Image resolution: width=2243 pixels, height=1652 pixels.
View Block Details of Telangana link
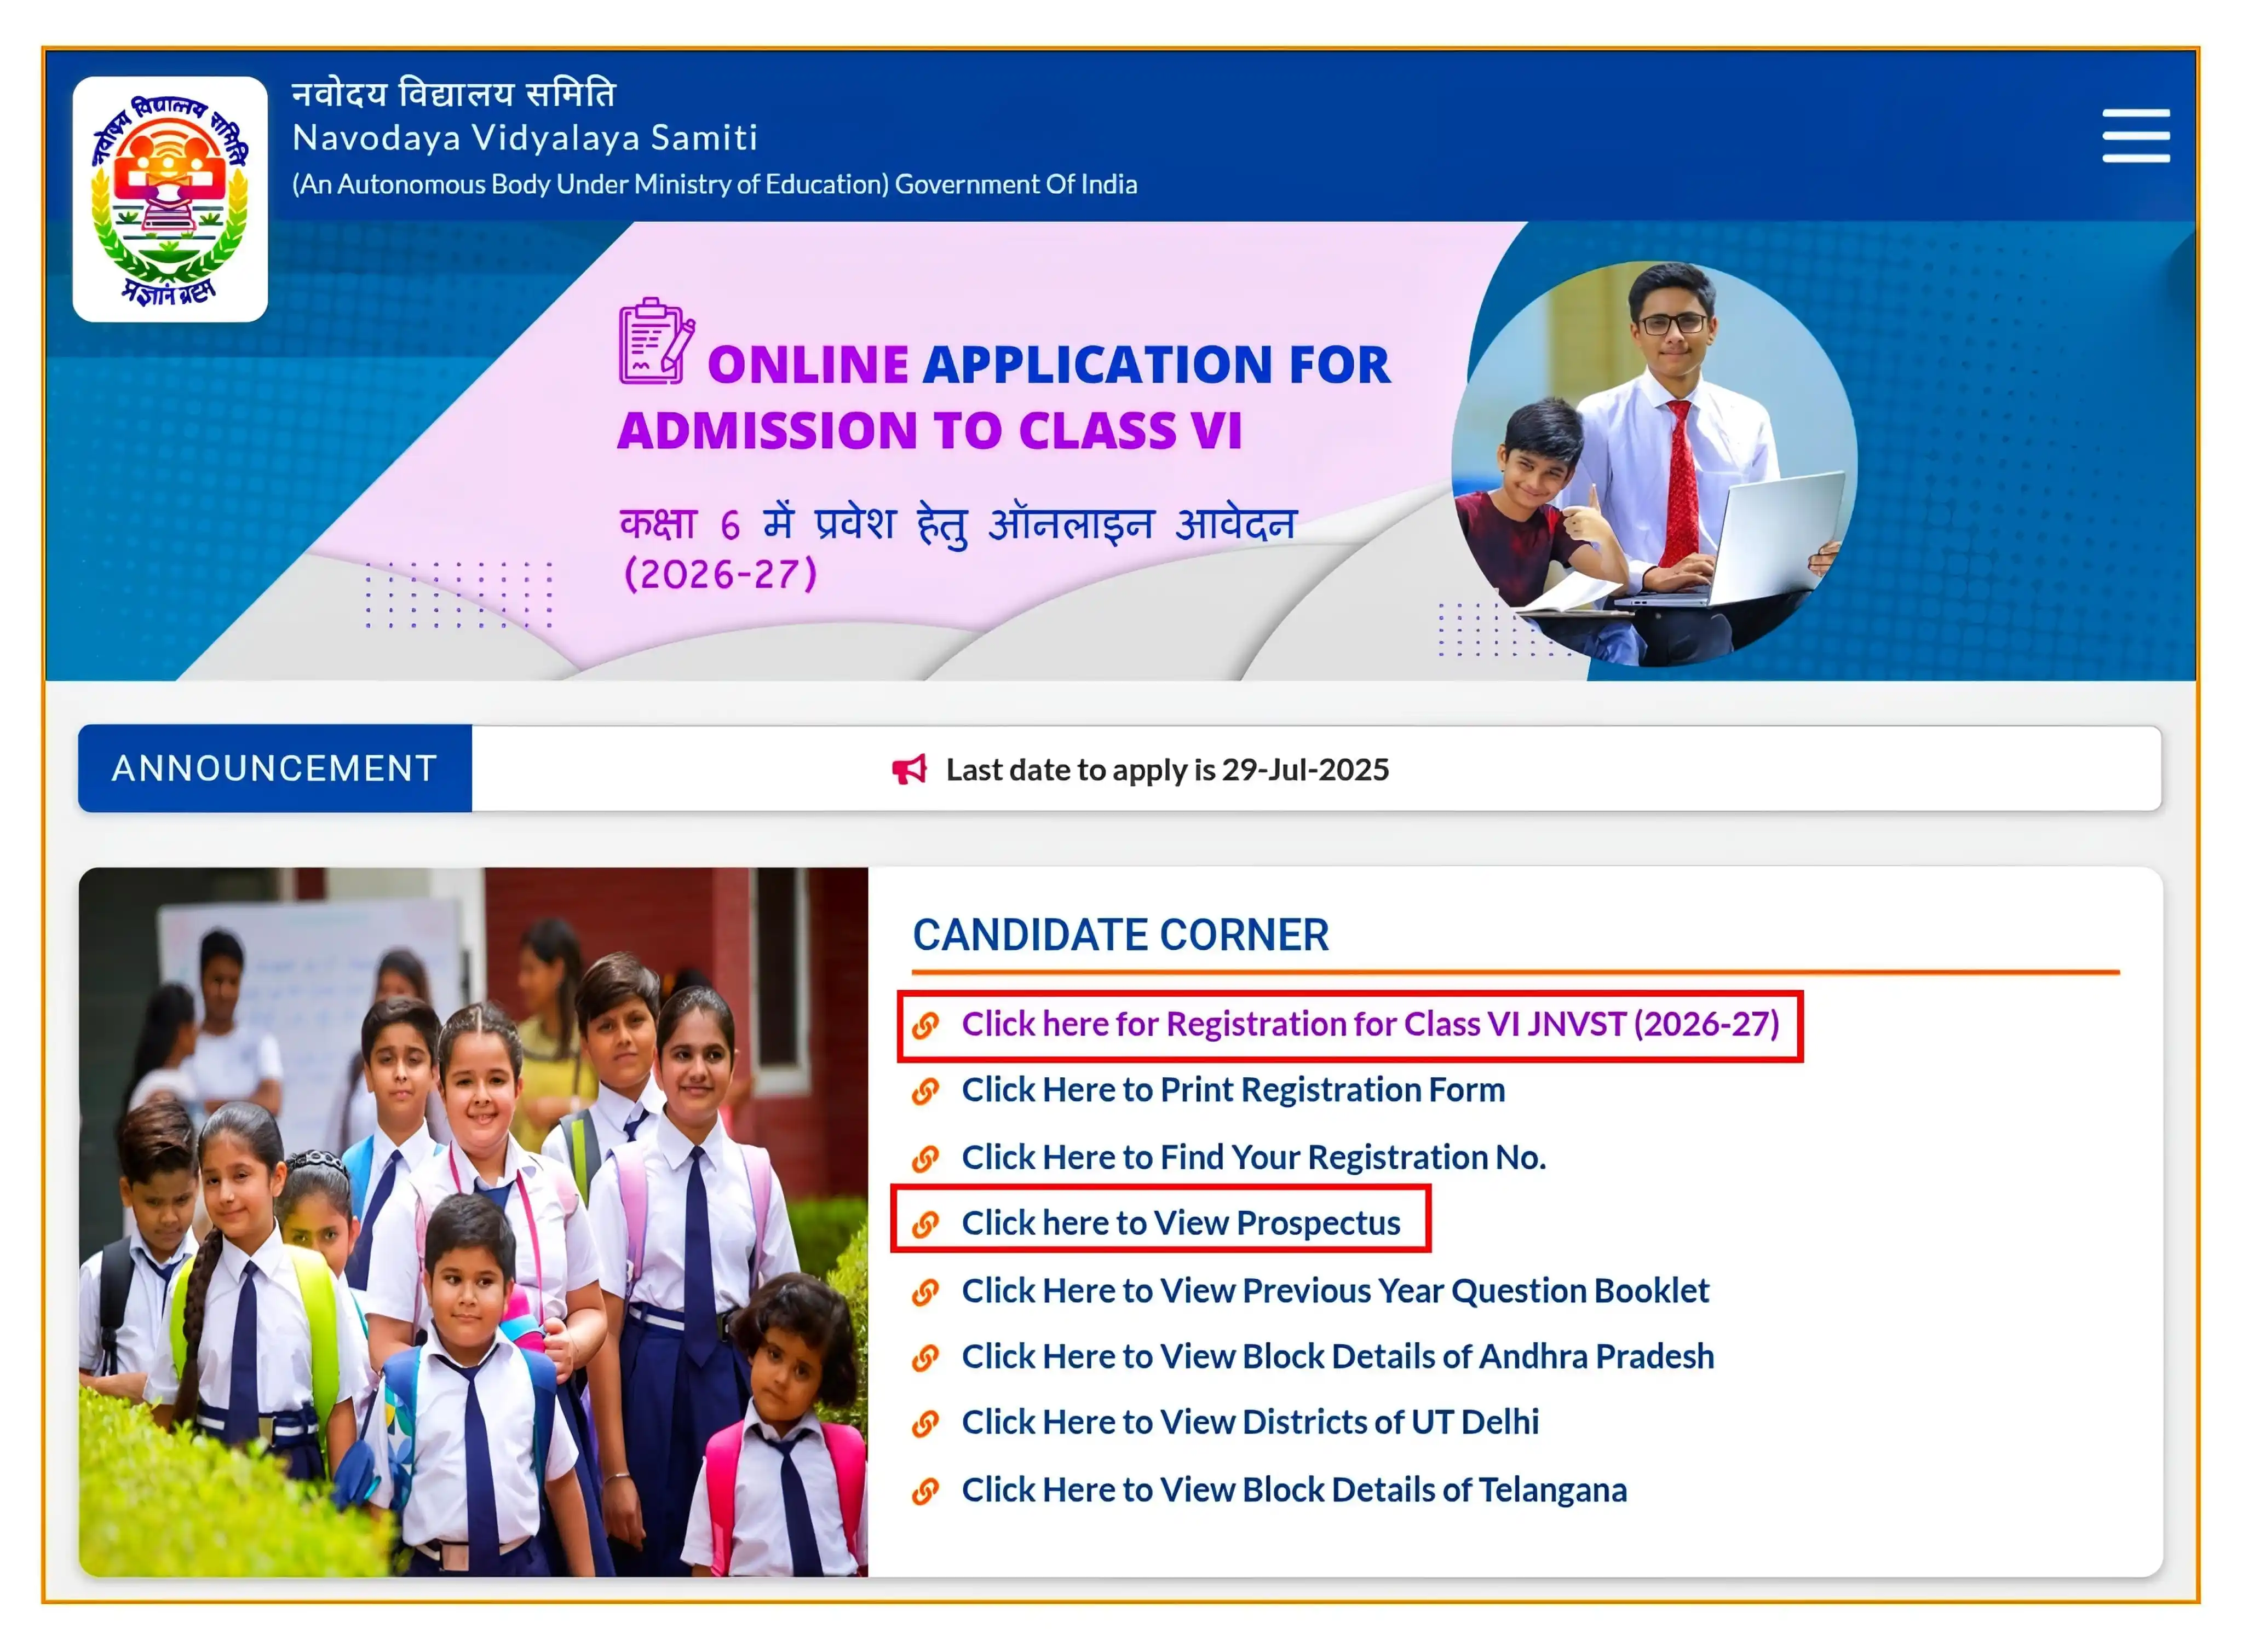[1295, 1490]
